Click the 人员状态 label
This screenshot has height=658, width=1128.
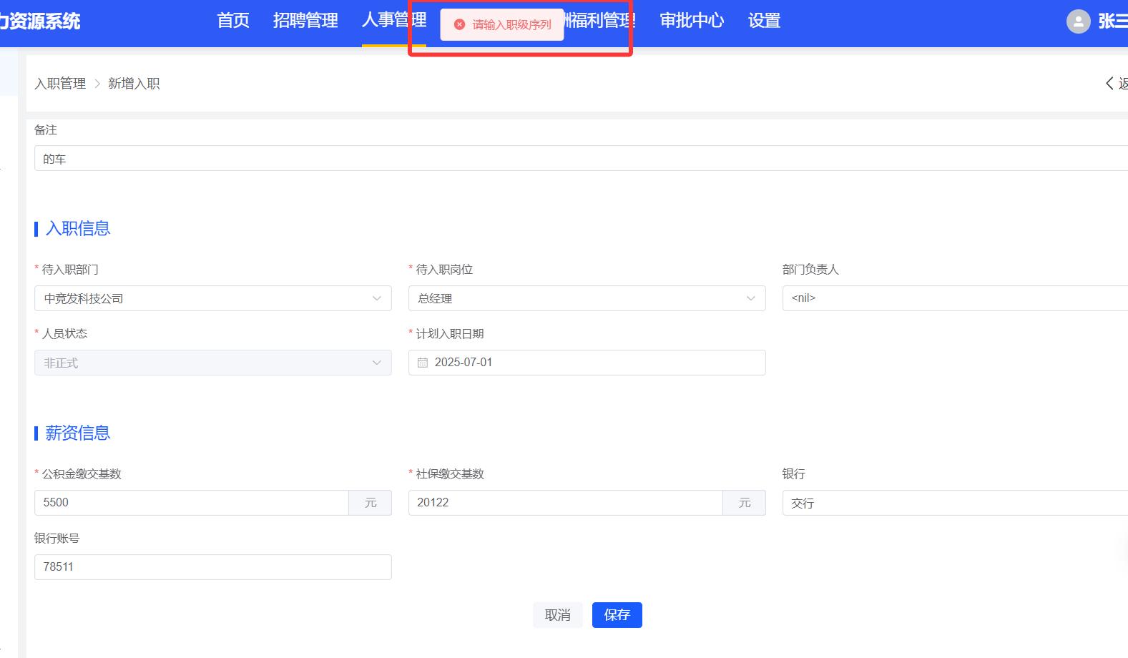tap(64, 334)
